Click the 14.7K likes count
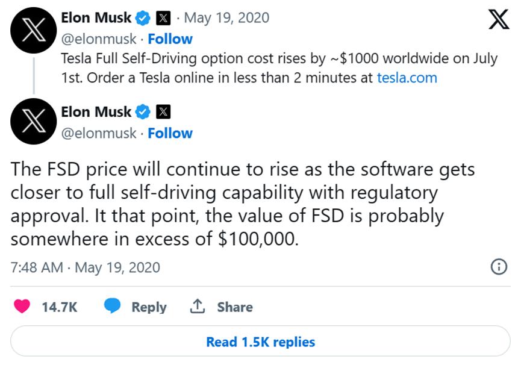This screenshot has width=521, height=368. tap(59, 307)
